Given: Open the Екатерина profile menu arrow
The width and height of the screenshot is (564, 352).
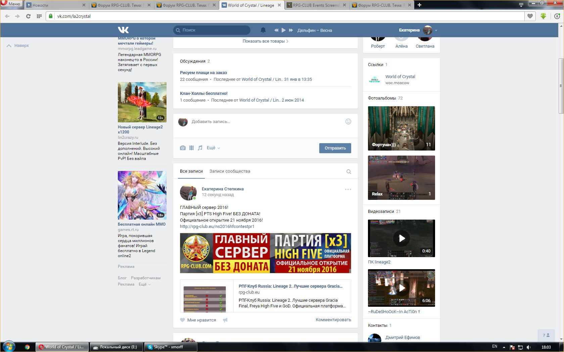Looking at the screenshot, I should point(436,31).
